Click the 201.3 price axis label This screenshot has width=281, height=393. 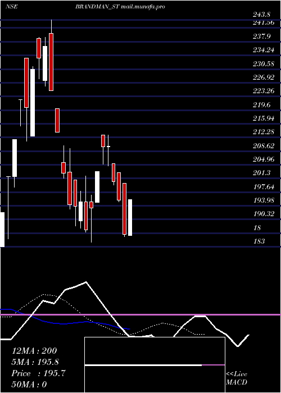[x=262, y=173]
